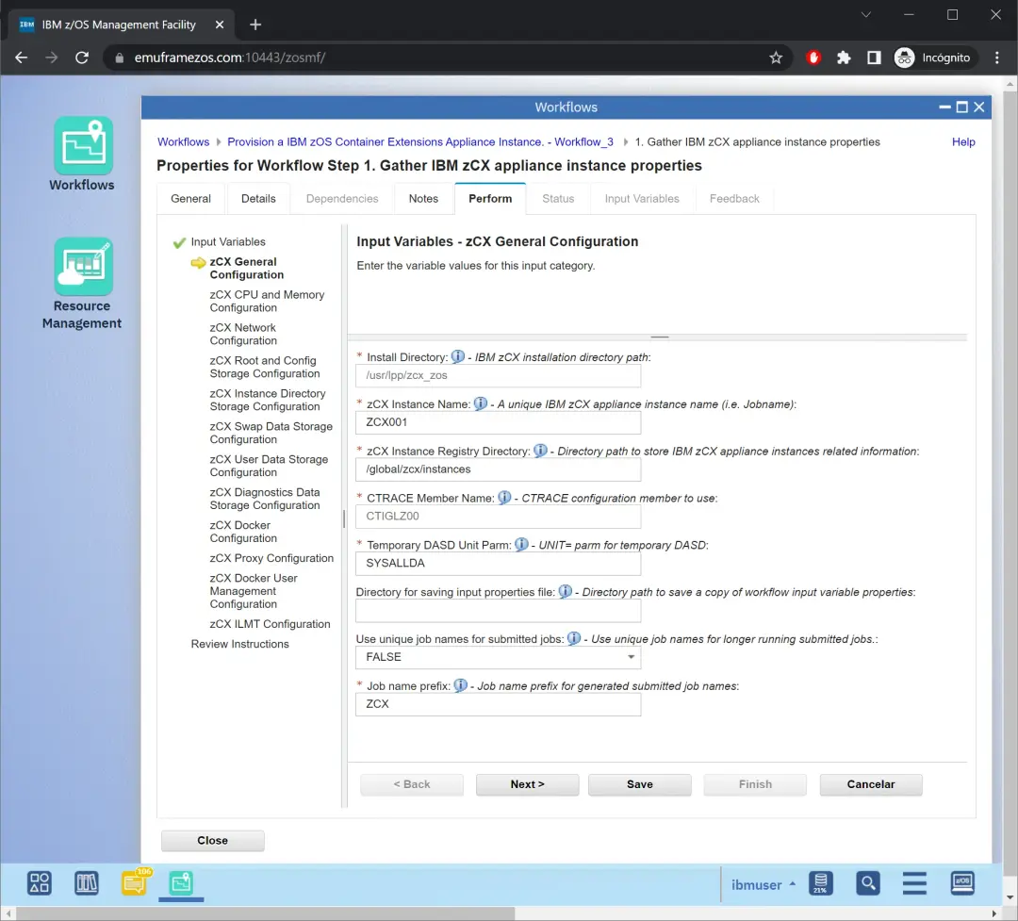Select zCX Swap Data Storage Configuration
Screen dimensions: 1018x921
[x=271, y=433]
